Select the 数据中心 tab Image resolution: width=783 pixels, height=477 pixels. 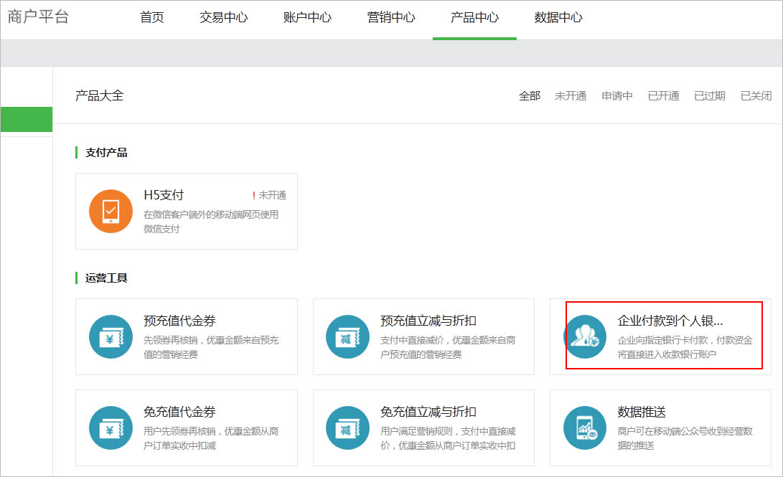(x=558, y=18)
